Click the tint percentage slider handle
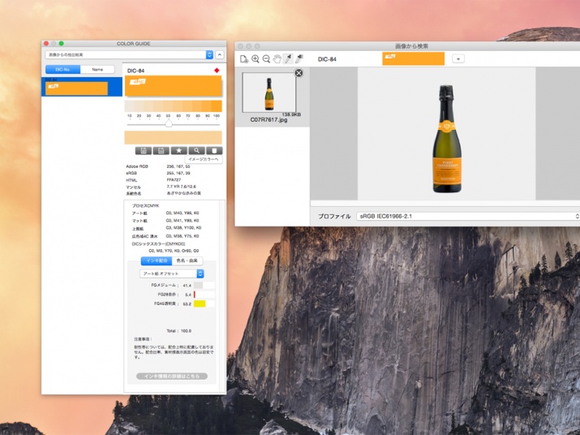Screen dimensions: 580x435 (169, 124)
